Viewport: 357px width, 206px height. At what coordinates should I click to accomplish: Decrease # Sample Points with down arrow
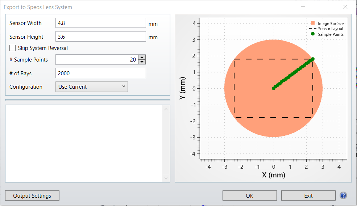click(x=142, y=62)
